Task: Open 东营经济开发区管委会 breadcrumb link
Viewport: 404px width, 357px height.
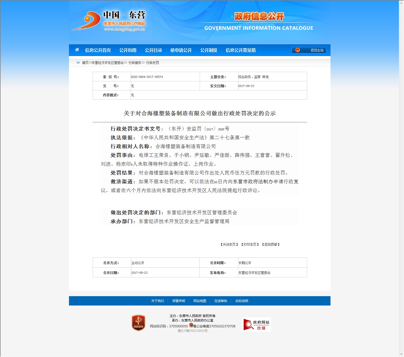Action: pyautogui.click(x=108, y=63)
